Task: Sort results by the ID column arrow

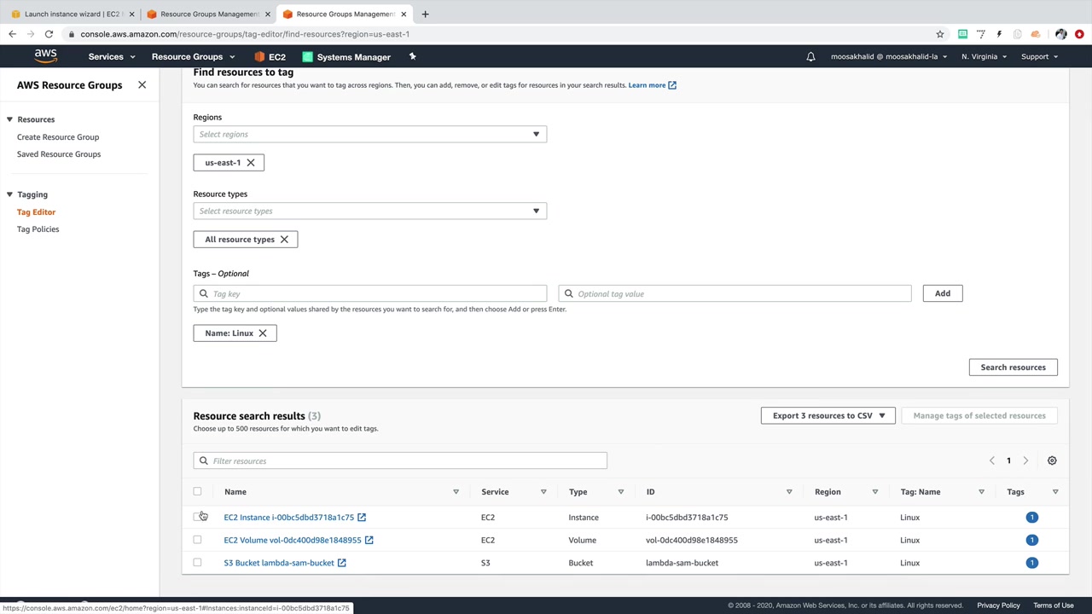Action: click(789, 492)
